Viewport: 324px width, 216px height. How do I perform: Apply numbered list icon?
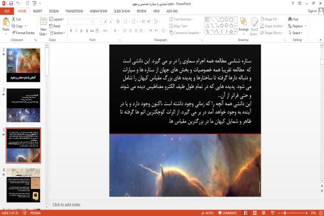point(134,21)
